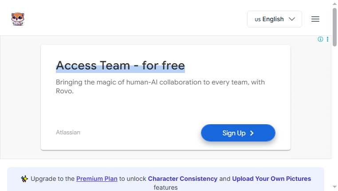Expand the English language dropdown
The image size is (338, 191).
point(275,19)
